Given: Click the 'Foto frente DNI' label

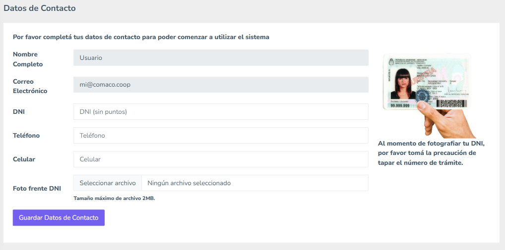Looking at the screenshot, I should click(x=37, y=189).
